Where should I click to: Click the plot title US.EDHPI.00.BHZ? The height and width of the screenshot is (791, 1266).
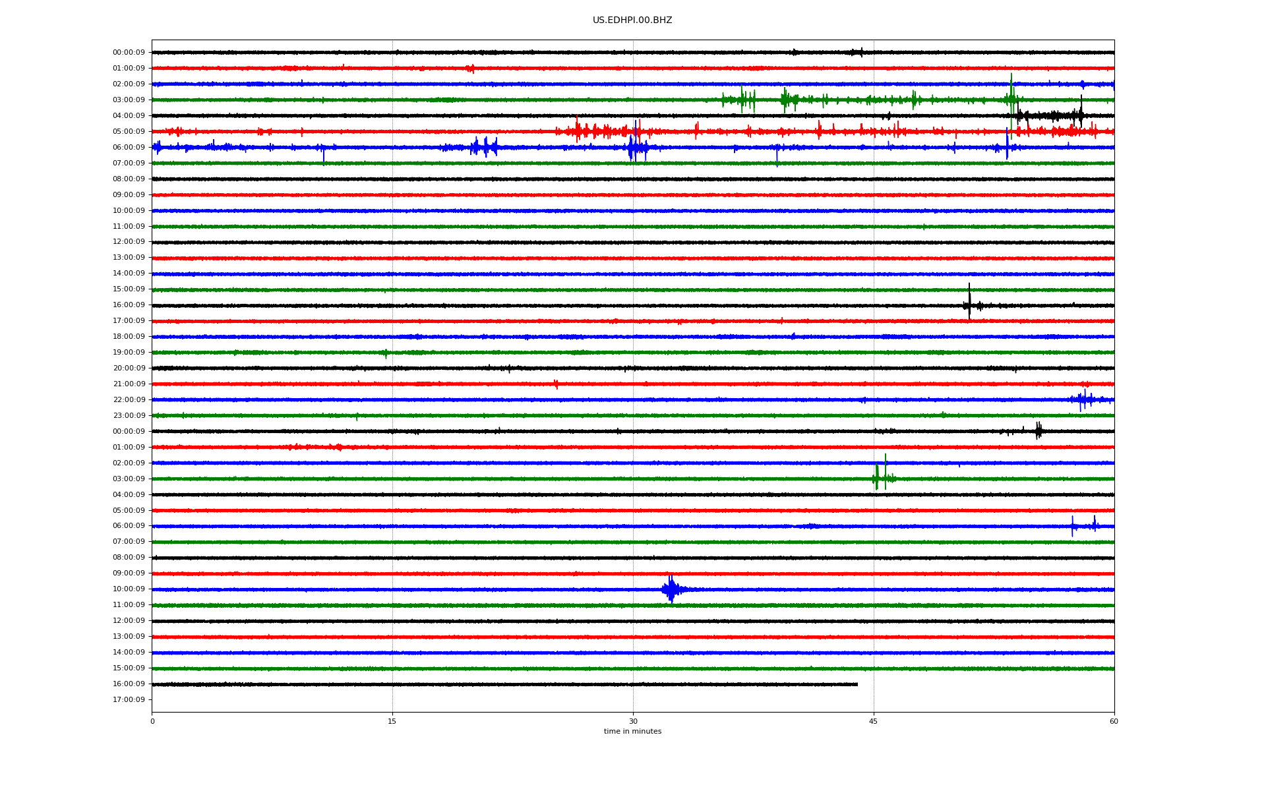click(632, 20)
